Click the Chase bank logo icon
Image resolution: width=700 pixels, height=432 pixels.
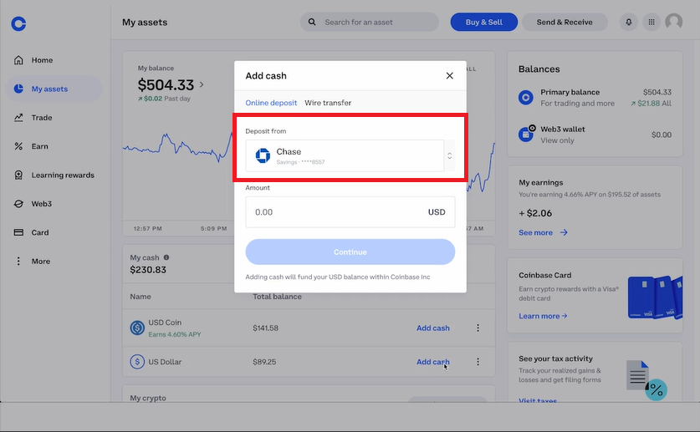[263, 155]
